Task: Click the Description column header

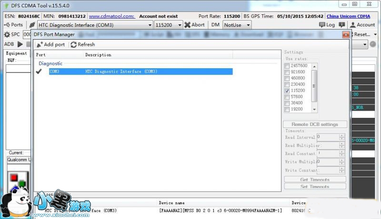Action: [x=158, y=55]
